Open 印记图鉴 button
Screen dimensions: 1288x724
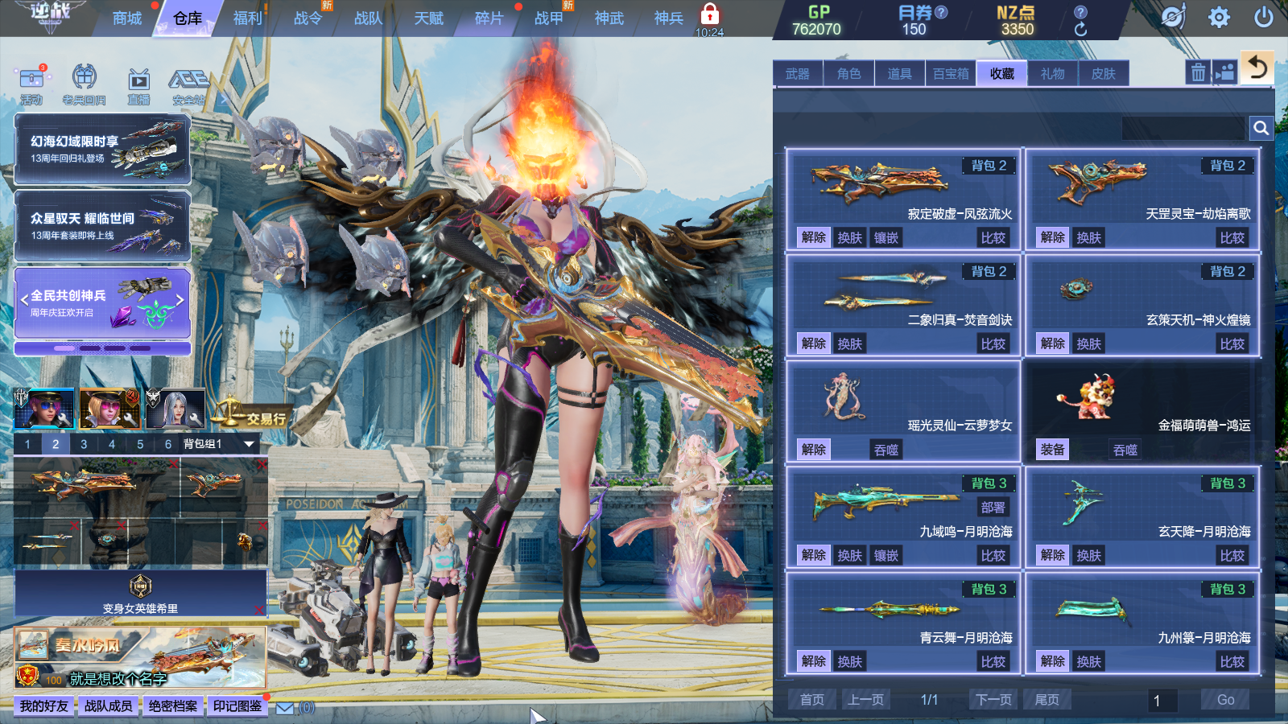pos(237,706)
